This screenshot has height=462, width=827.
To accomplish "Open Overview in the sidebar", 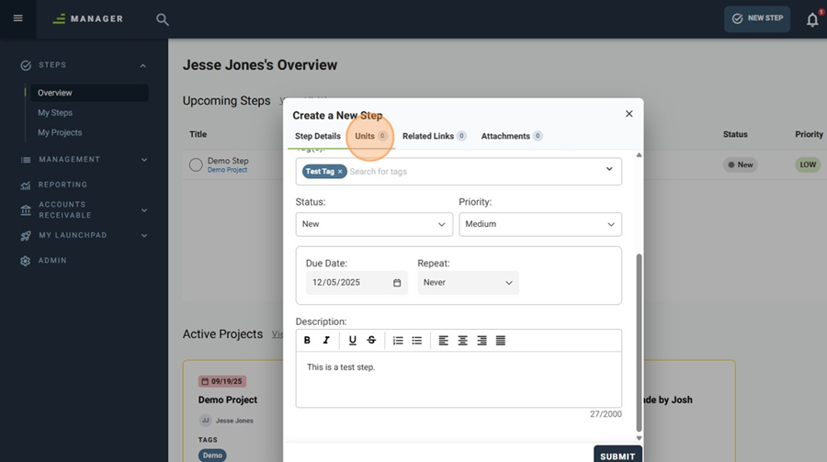I will tap(89, 93).
